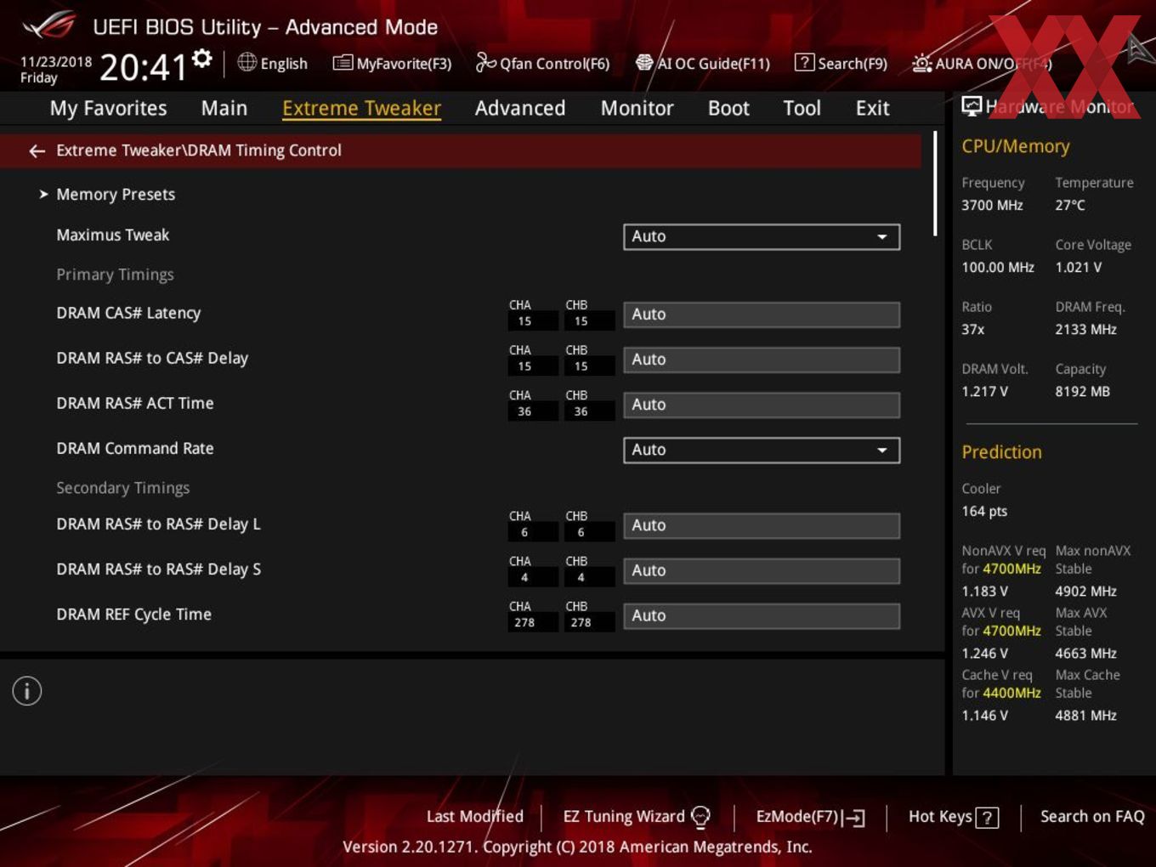Image resolution: width=1156 pixels, height=867 pixels.
Task: Open Search(F9) question mark icon
Action: (x=804, y=63)
